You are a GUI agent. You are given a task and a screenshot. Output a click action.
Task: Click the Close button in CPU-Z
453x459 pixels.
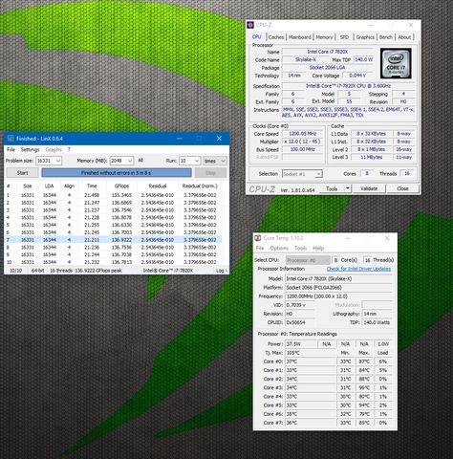[402, 188]
